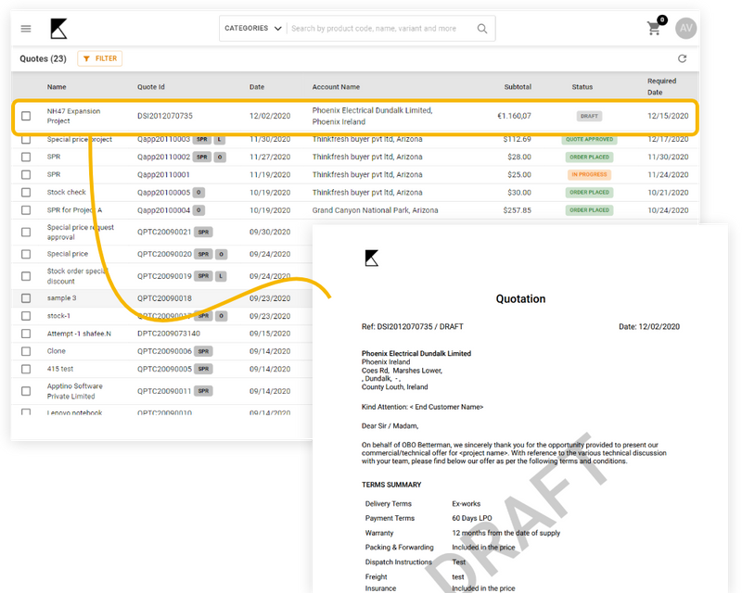Check the NH47 Expansion Project row checkbox
This screenshot has height=593, width=742.
[x=26, y=115]
